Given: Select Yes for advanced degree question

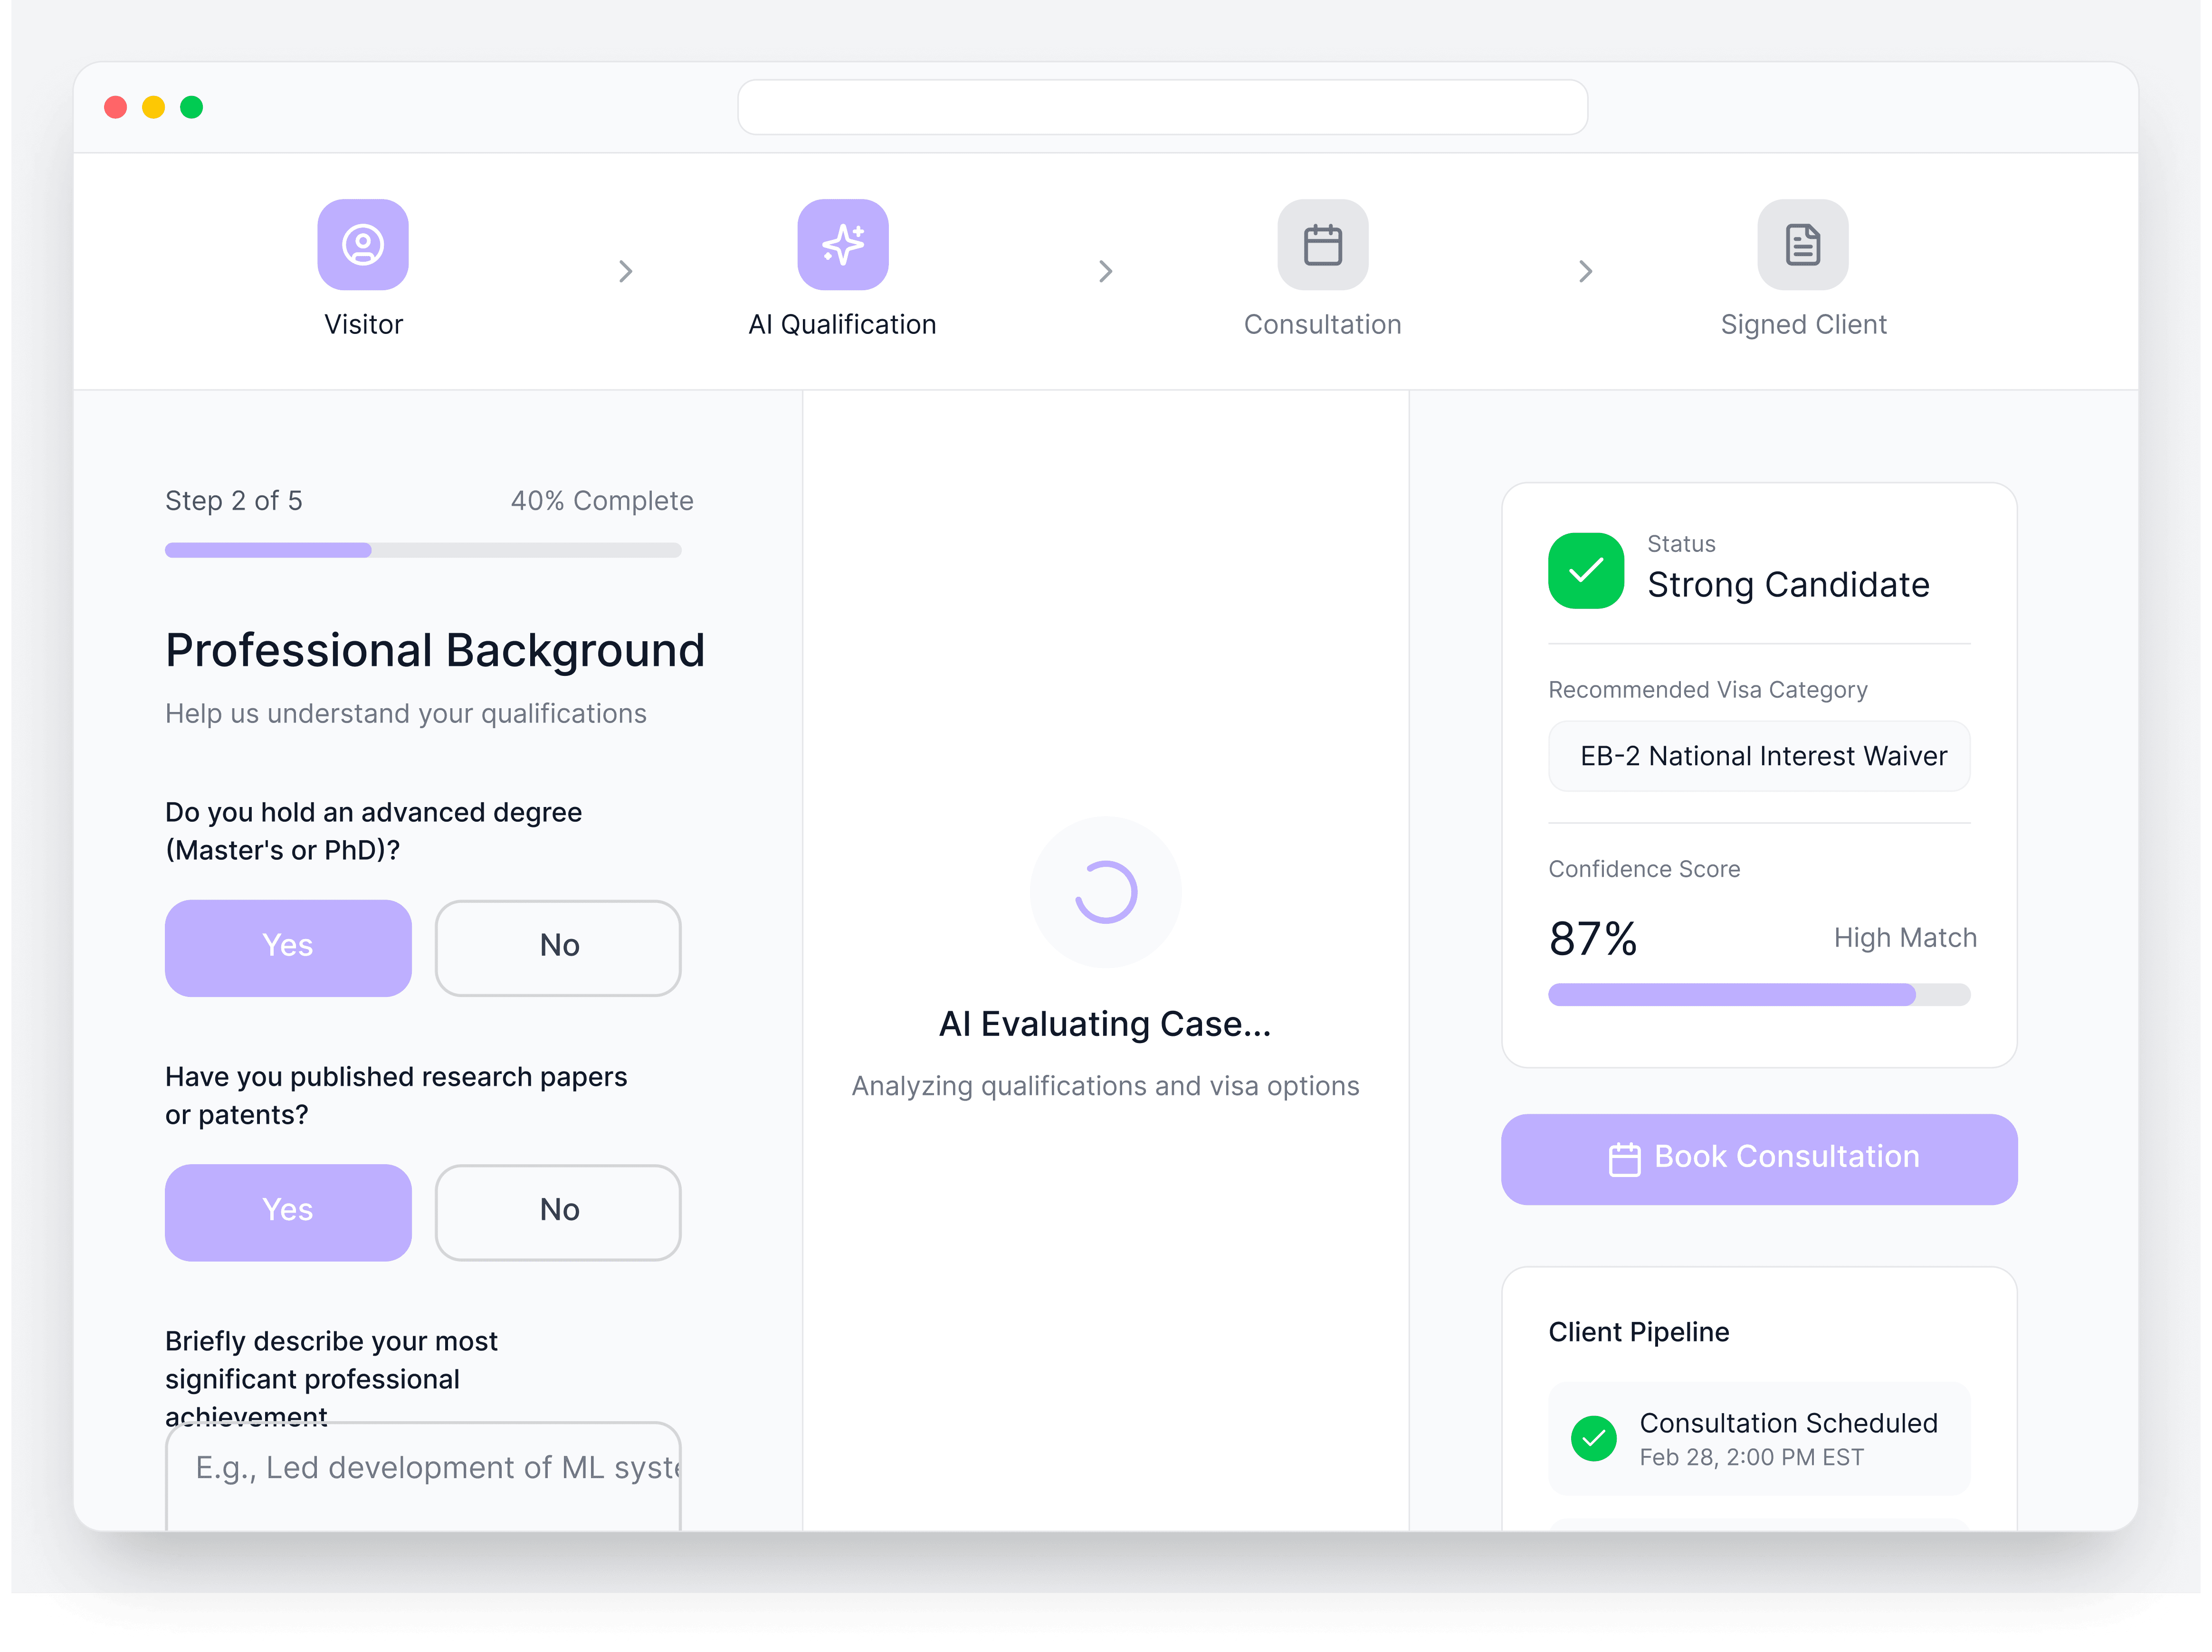Looking at the screenshot, I should tap(288, 947).
